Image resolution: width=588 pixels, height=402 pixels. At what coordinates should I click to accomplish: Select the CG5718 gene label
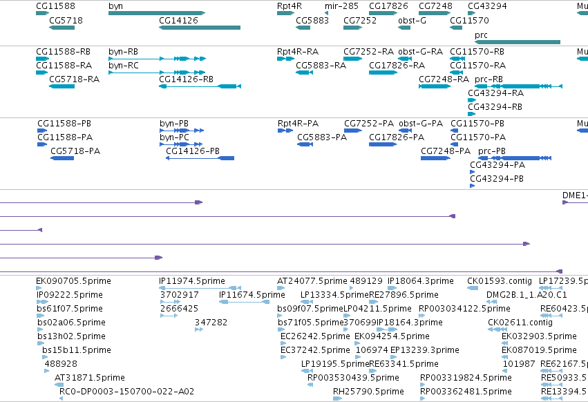pyautogui.click(x=66, y=20)
